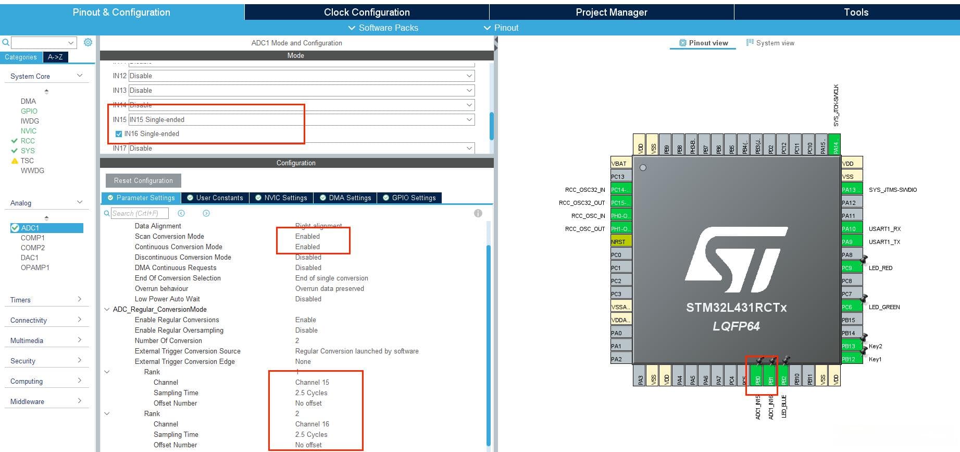Select OPAMP1 in Analog list
This screenshot has height=452, width=960.
[35, 267]
